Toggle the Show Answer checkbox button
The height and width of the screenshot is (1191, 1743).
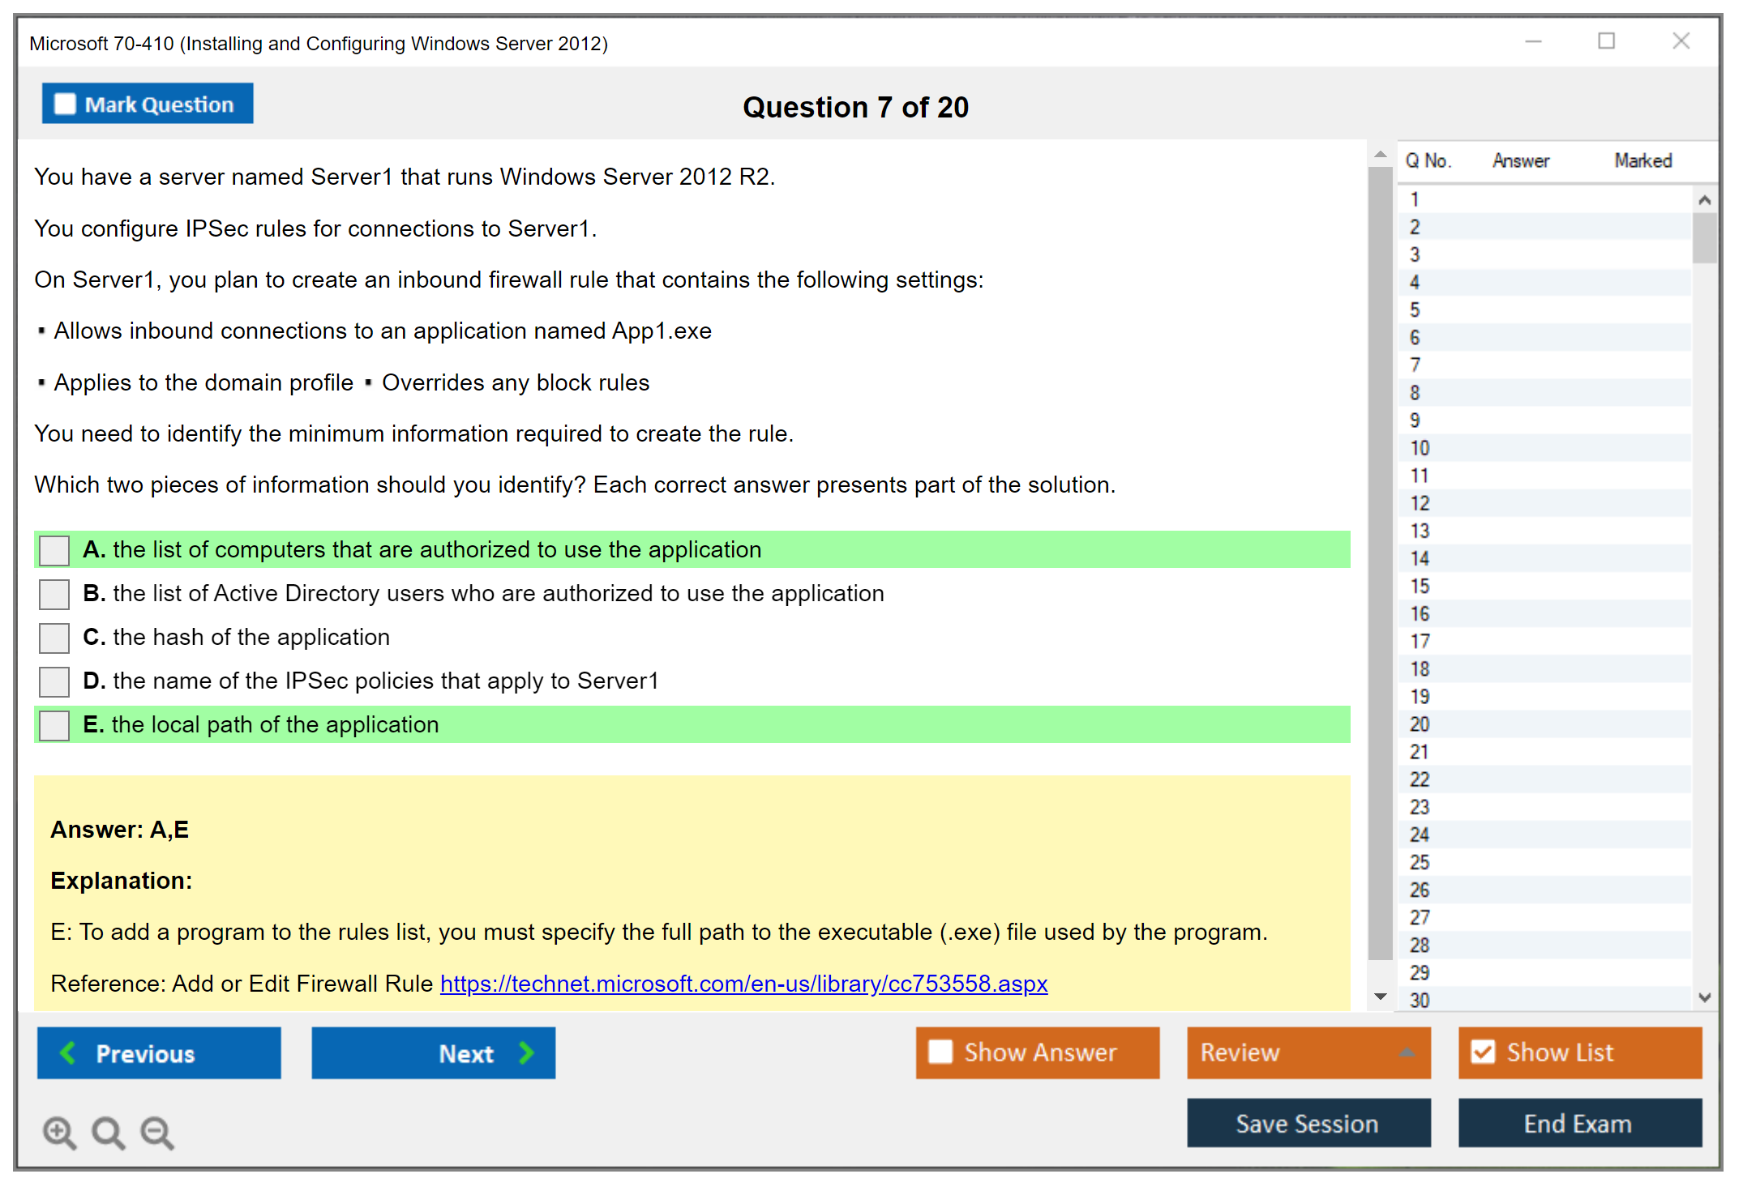tap(940, 1052)
